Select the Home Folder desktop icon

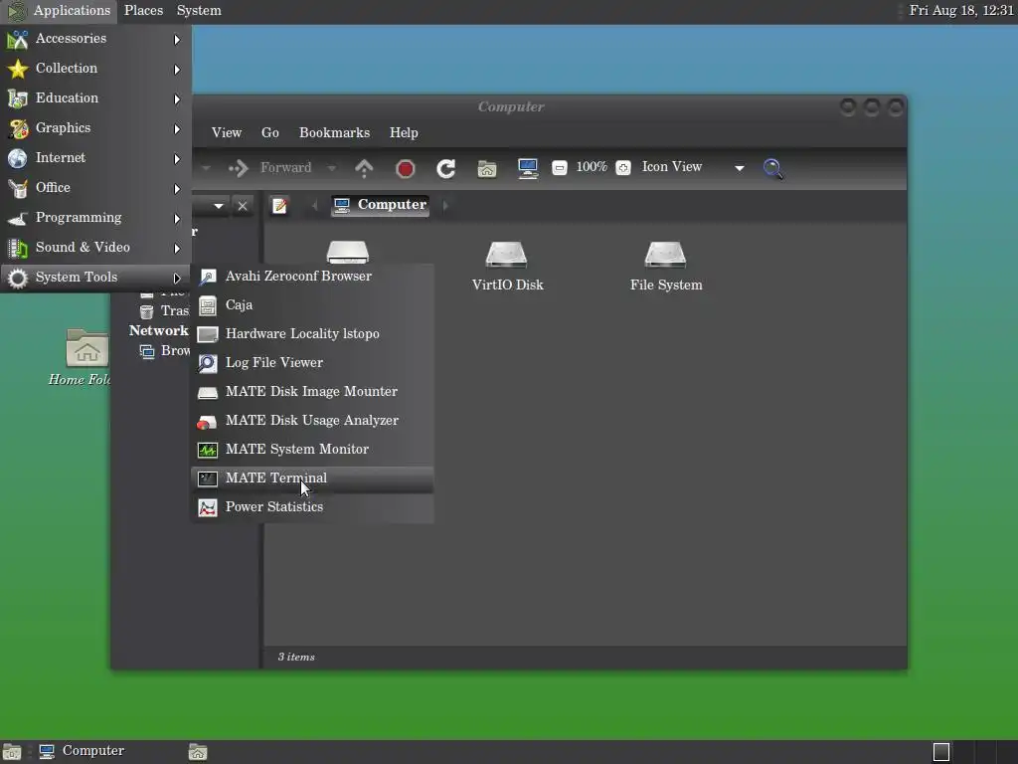tap(82, 358)
